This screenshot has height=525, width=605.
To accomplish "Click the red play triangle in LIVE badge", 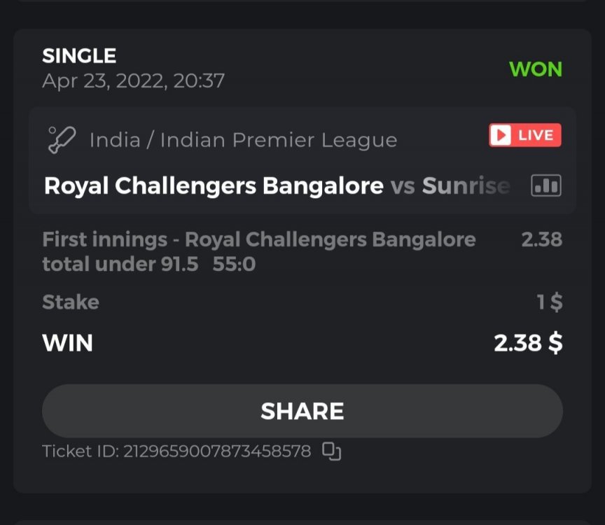I will pyautogui.click(x=501, y=135).
